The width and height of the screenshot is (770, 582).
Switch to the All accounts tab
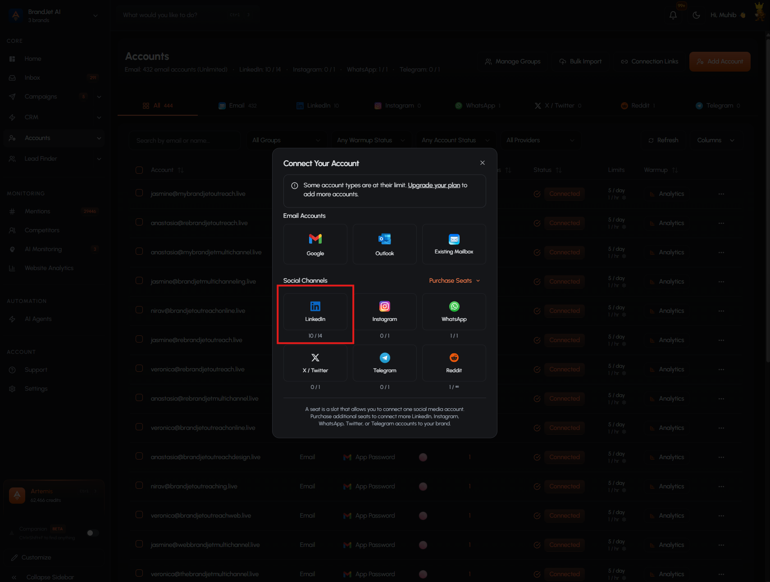158,105
